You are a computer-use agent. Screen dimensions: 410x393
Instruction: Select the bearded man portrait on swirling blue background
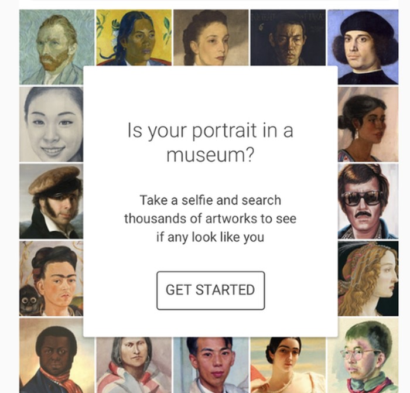coord(57,47)
